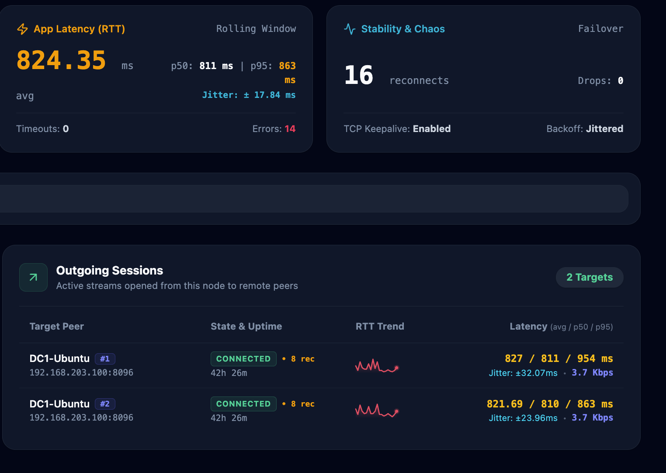The height and width of the screenshot is (473, 666).
Task: Select the #1 badge next to DC1-Ubuntu
Action: click(105, 359)
